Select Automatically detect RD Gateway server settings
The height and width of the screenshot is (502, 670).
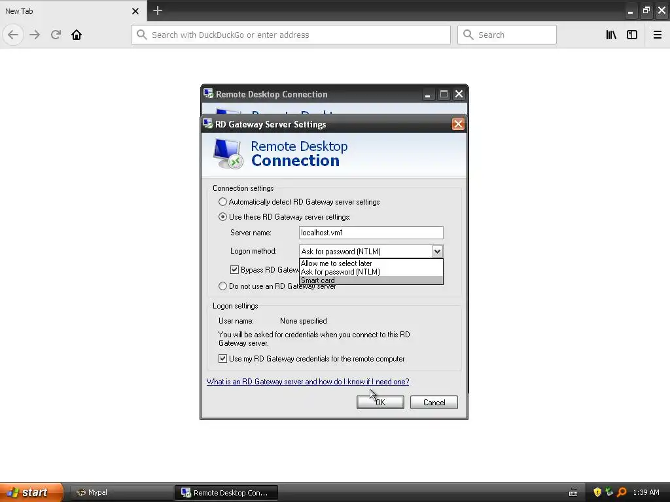coord(222,201)
